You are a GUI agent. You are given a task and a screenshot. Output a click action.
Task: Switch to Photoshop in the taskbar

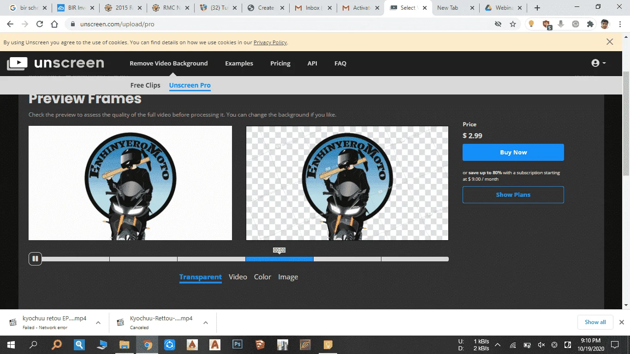click(238, 344)
